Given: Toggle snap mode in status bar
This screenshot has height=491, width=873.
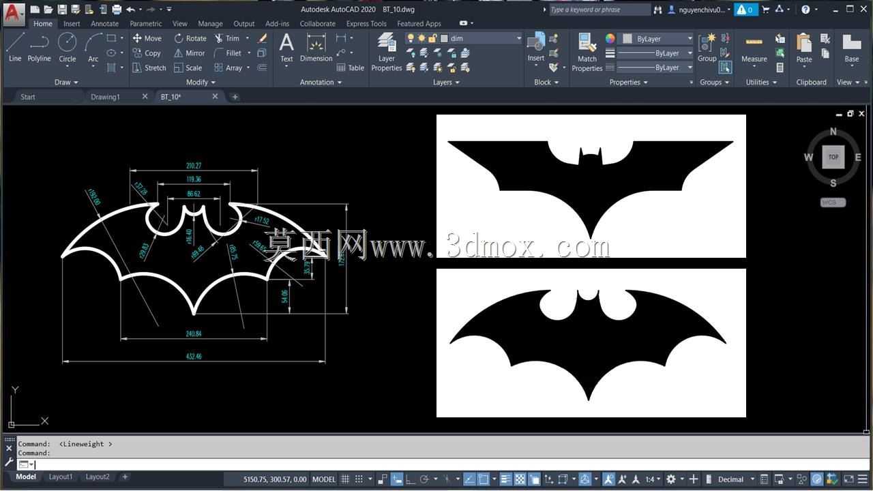Looking at the screenshot, I should pos(359,479).
